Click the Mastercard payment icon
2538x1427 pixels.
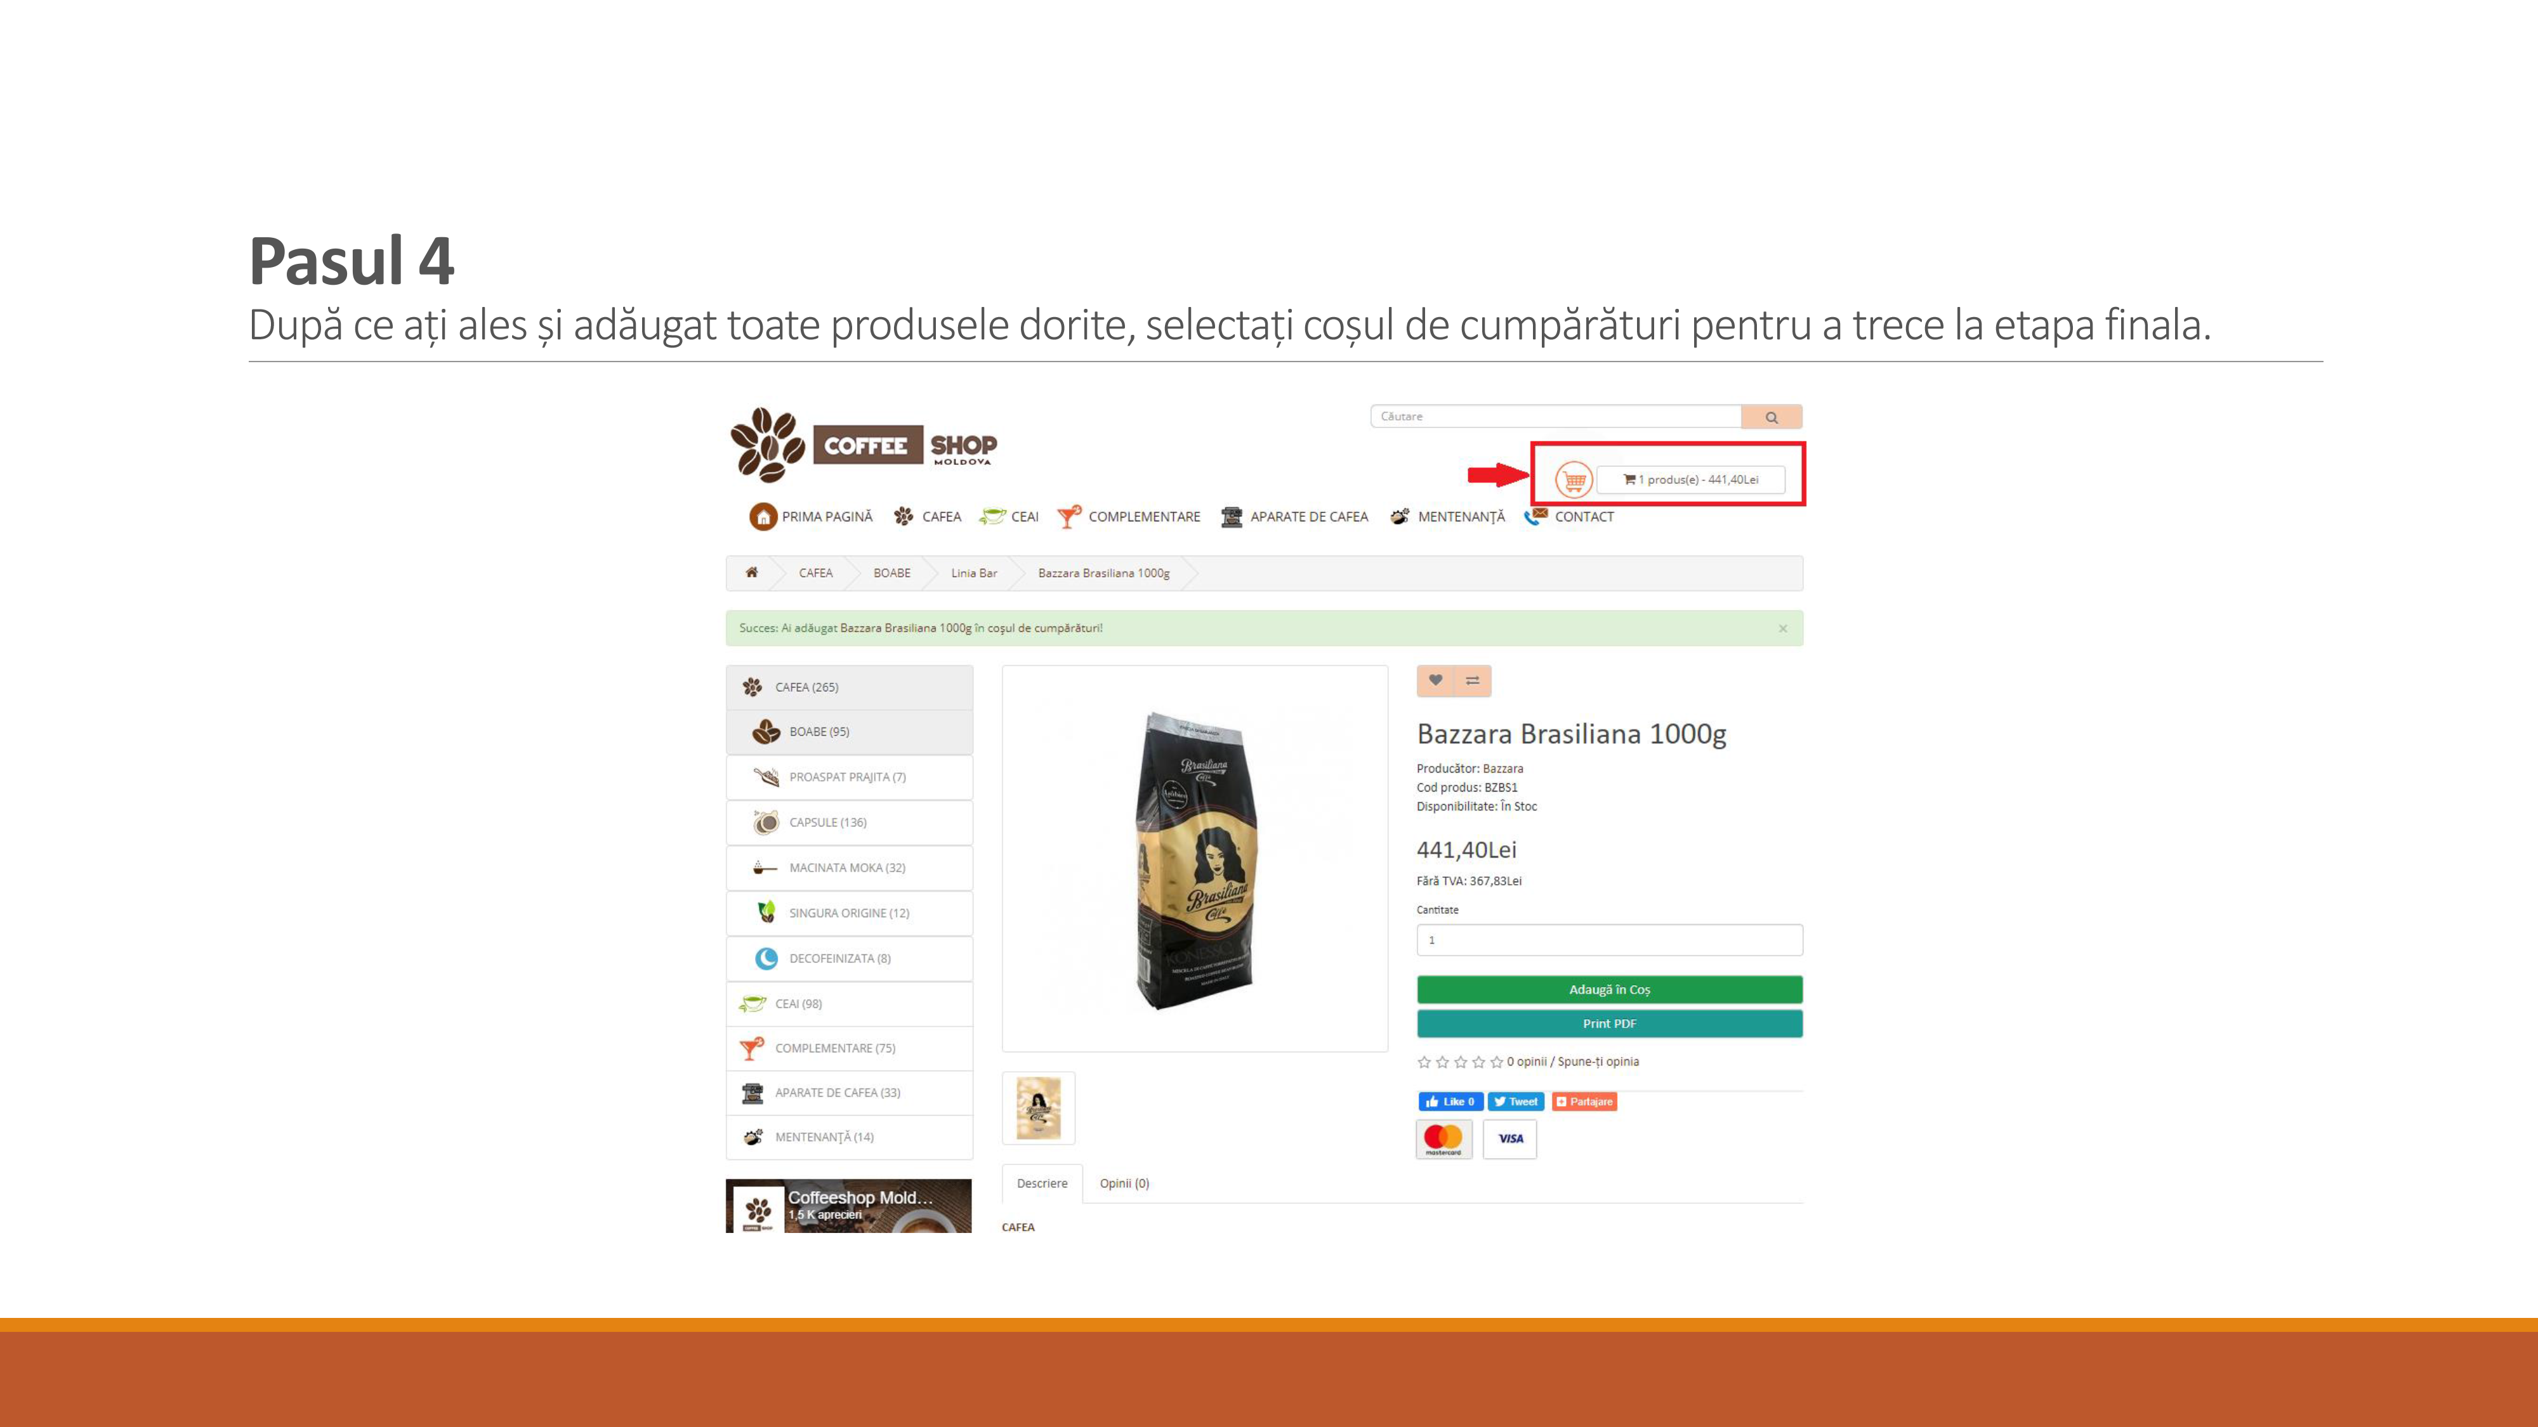1443,1138
